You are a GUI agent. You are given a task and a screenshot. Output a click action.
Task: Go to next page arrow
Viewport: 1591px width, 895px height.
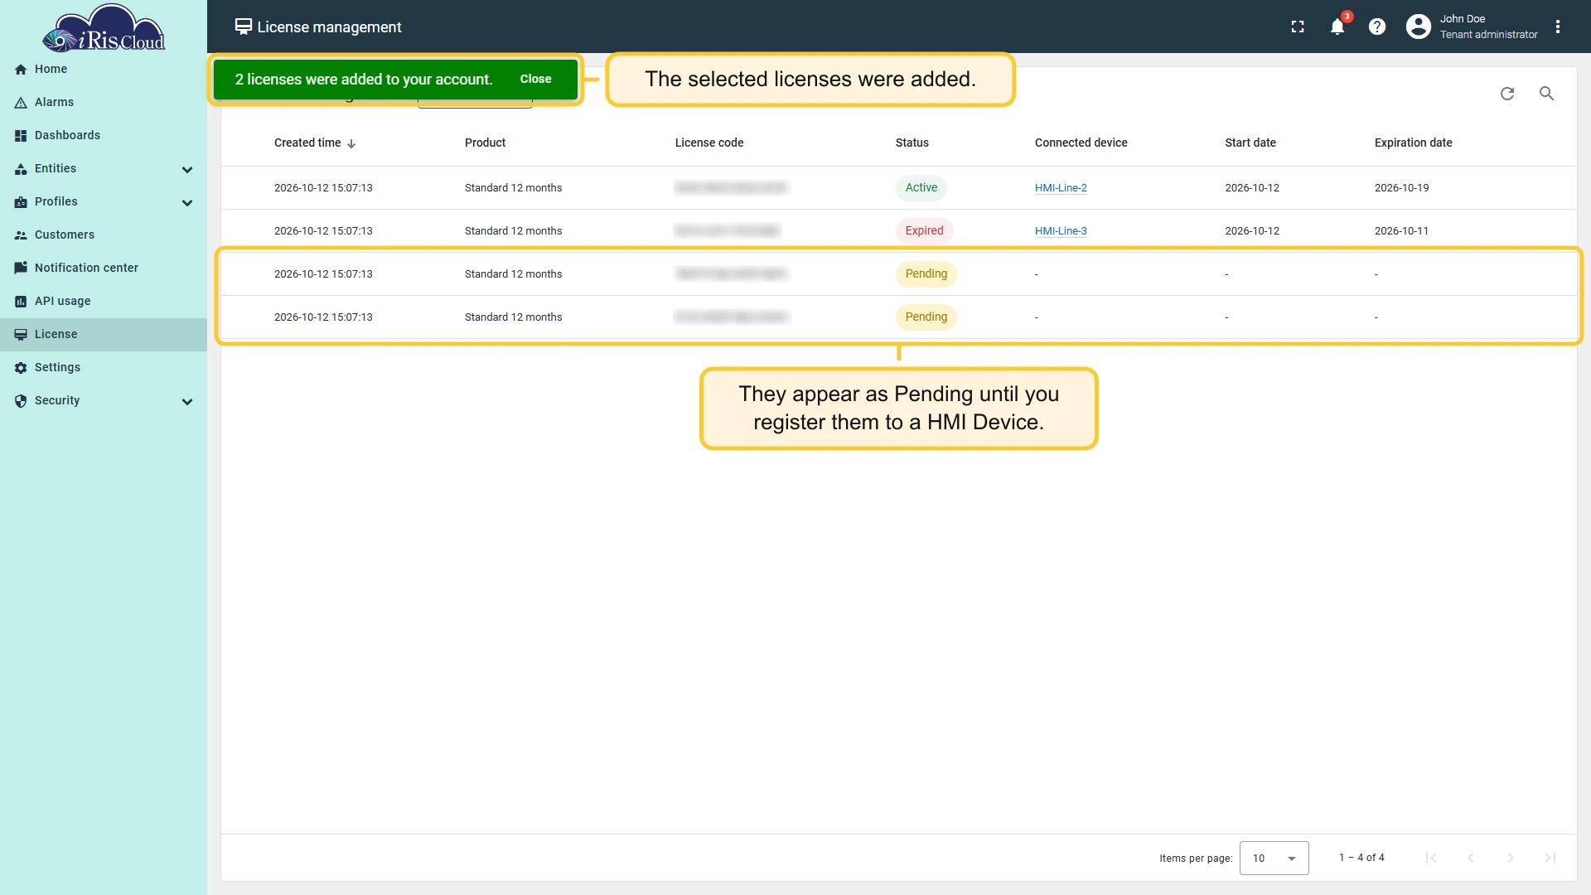click(1511, 858)
